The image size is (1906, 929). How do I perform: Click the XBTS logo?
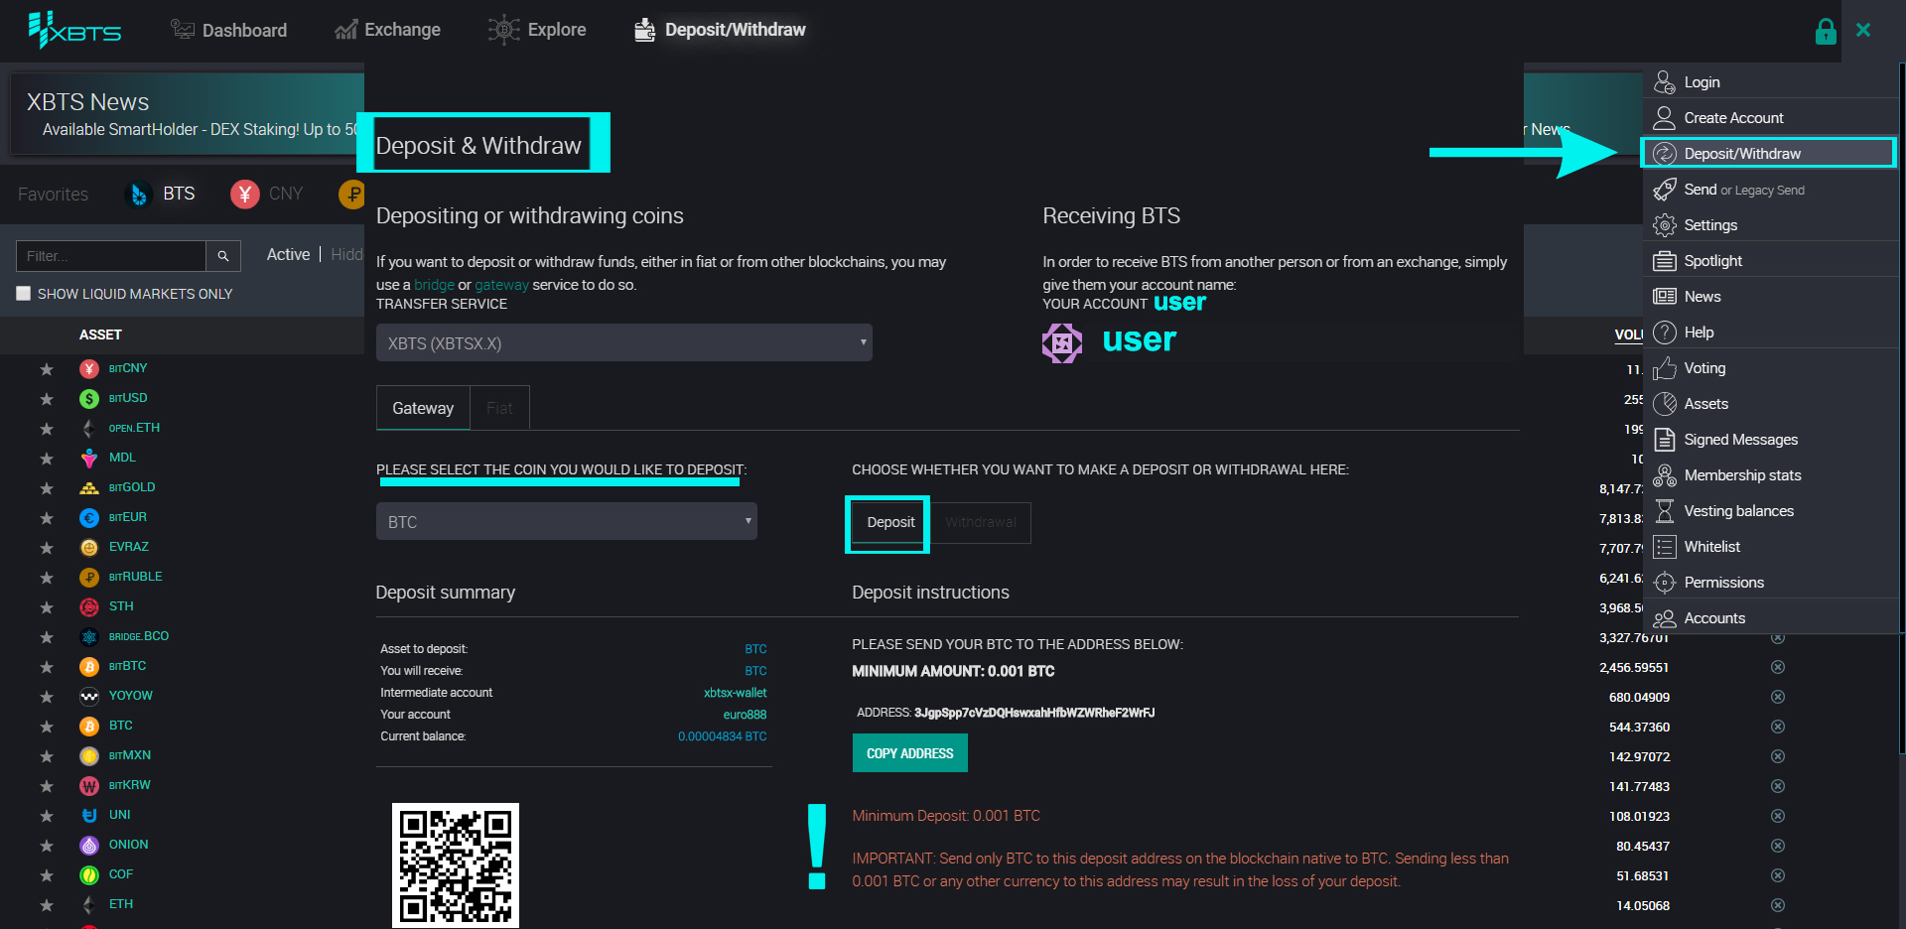coord(74,31)
